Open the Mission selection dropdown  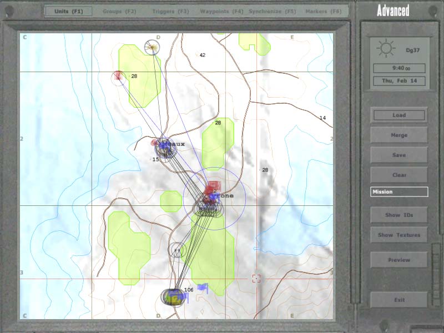[399, 192]
